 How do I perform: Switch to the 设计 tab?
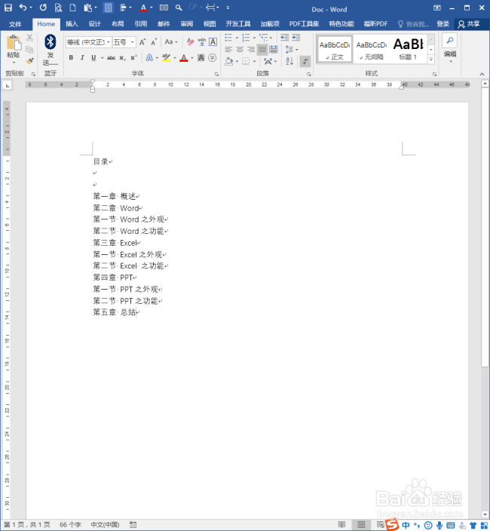(x=95, y=23)
